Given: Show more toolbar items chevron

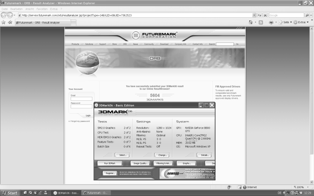Looking at the screenshot, I should [x=312, y=20].
